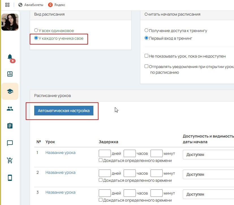
Task: Open browser apps grid icon
Action: [x=7, y=5]
